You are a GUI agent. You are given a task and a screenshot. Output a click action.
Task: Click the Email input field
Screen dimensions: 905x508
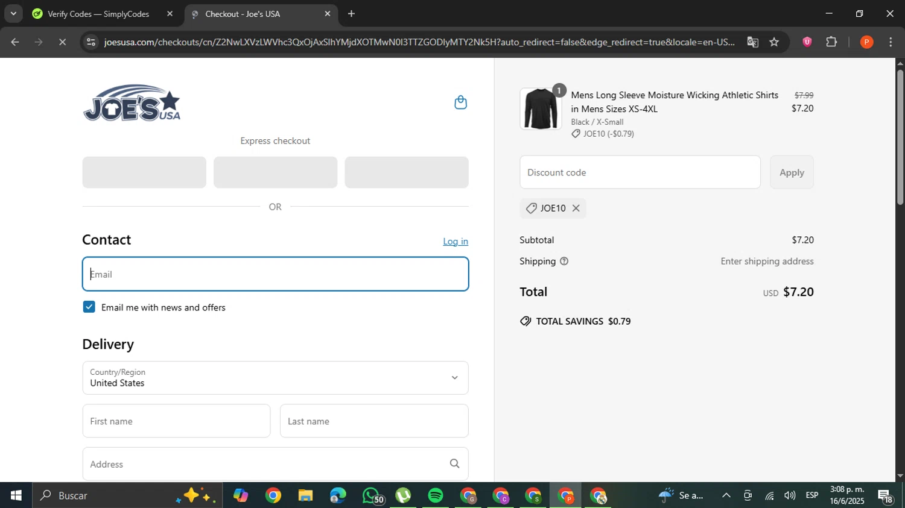pyautogui.click(x=275, y=274)
